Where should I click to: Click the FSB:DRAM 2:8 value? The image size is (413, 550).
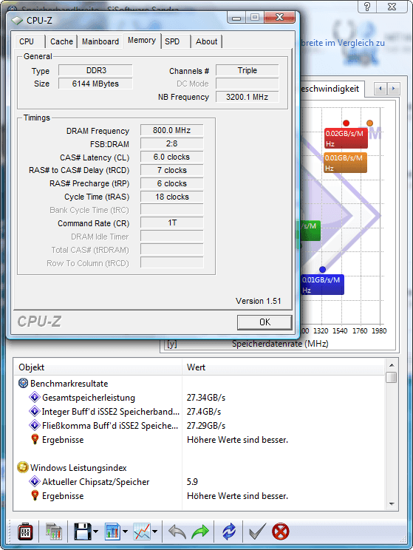click(172, 143)
